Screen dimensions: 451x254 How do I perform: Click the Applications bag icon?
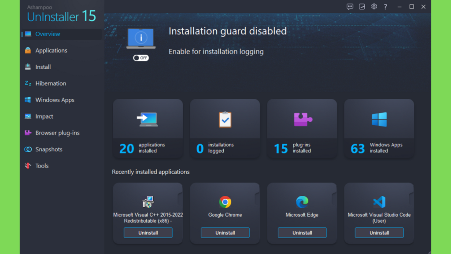click(x=28, y=50)
